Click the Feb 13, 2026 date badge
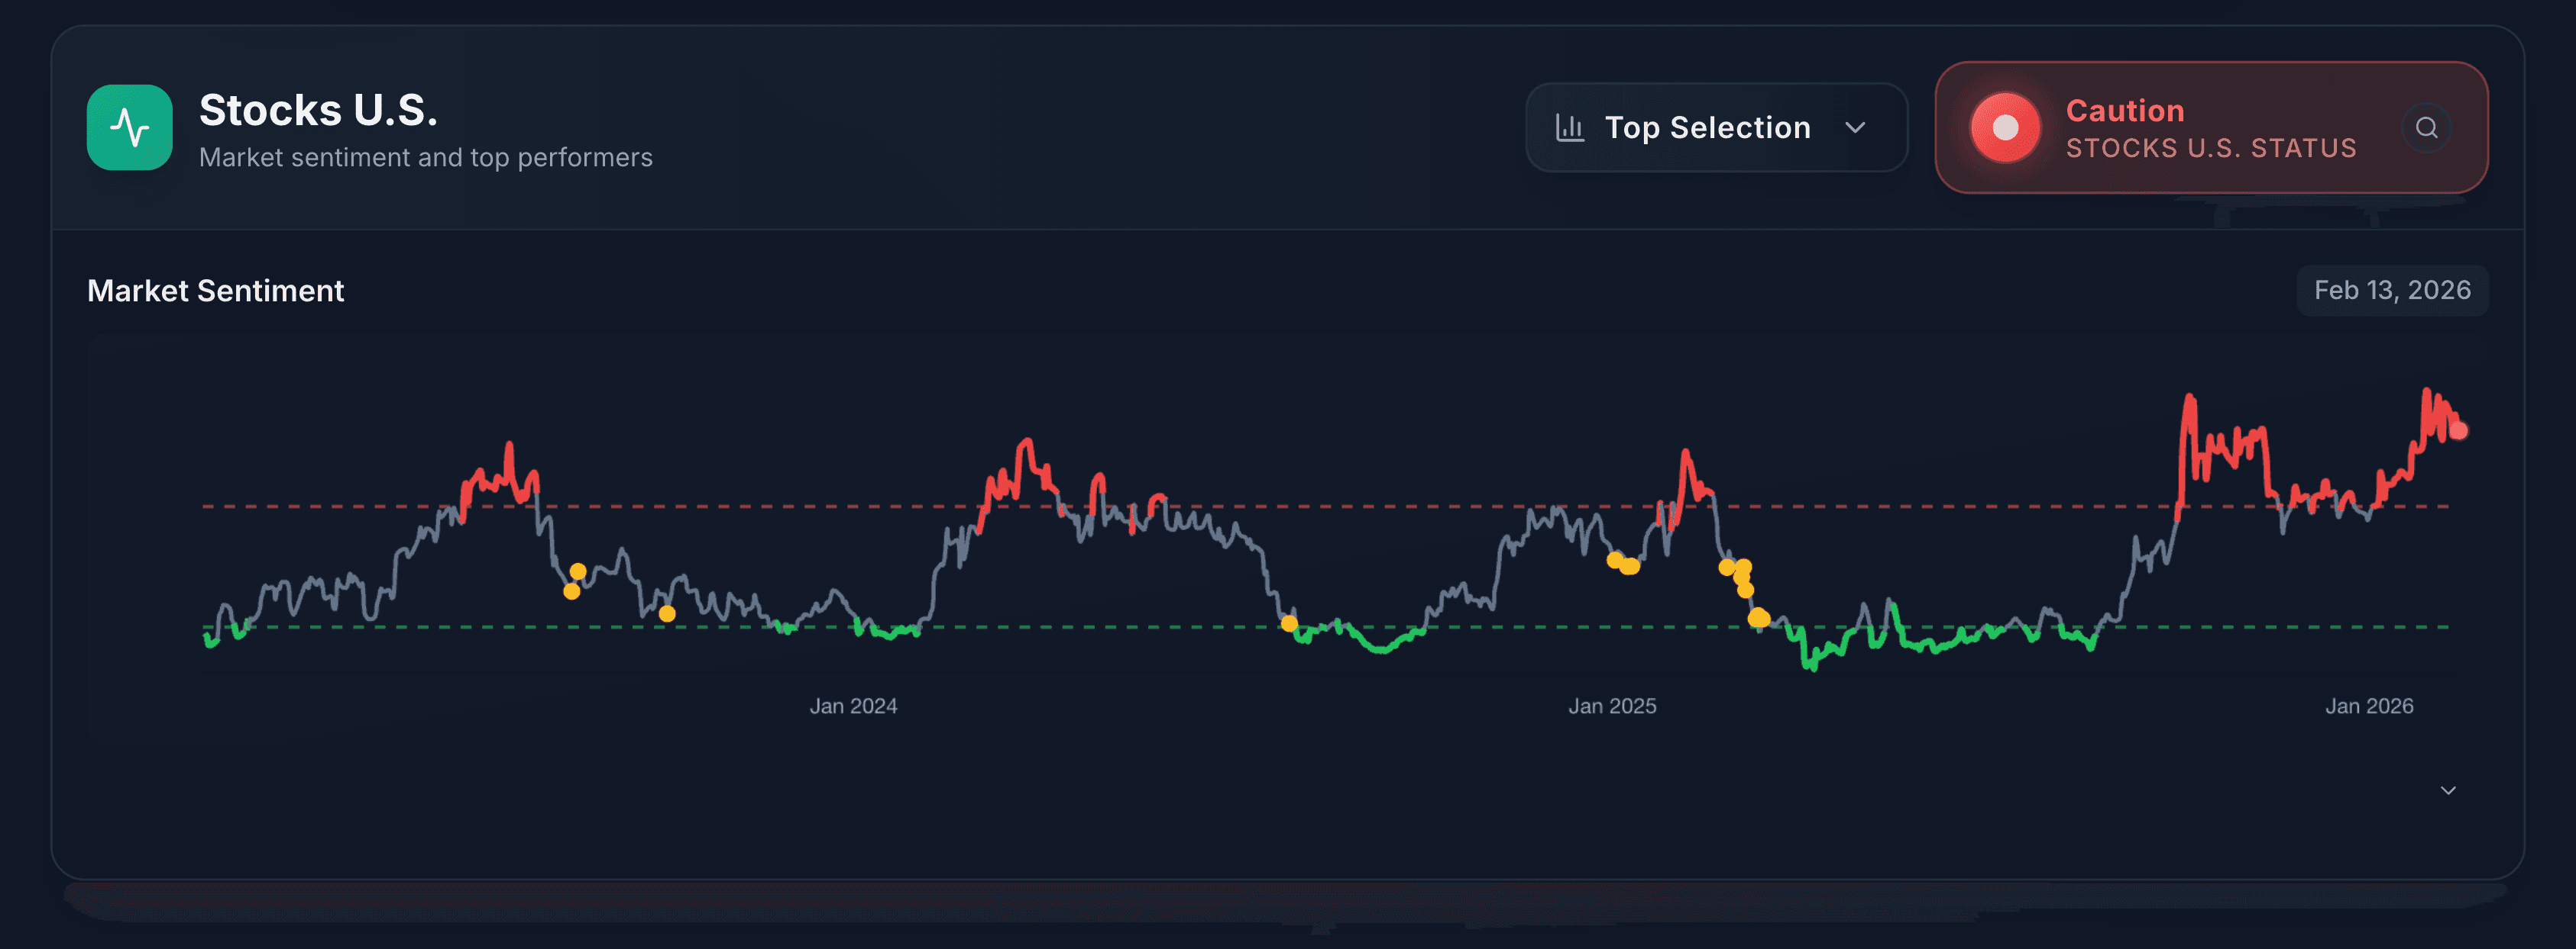This screenshot has height=949, width=2576. click(x=2392, y=291)
